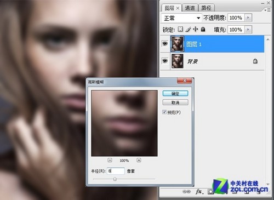
Task: Click the lock transparent pixels icon
Action: 180,29
